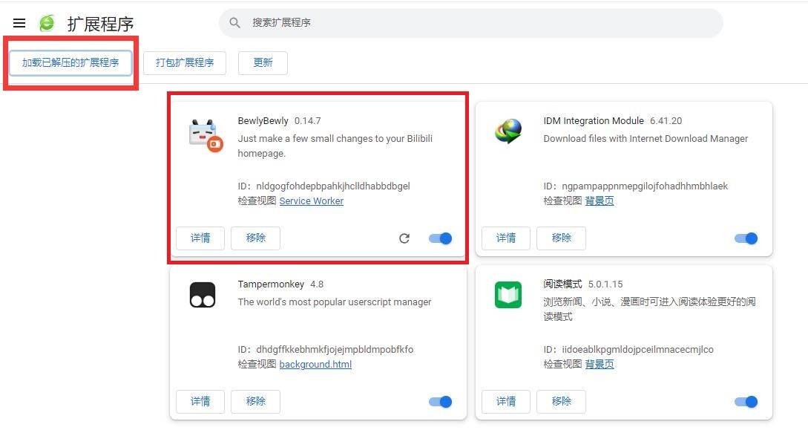Open 详情 for Tampermonkey
This screenshot has height=433, width=808.
pos(200,402)
